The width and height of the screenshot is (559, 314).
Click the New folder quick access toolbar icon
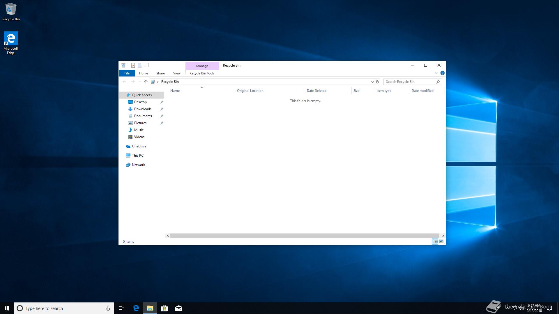(x=139, y=65)
